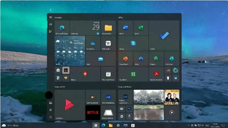228x128 pixels.
Task: Open Edge from the taskbar
Action: [104, 125]
